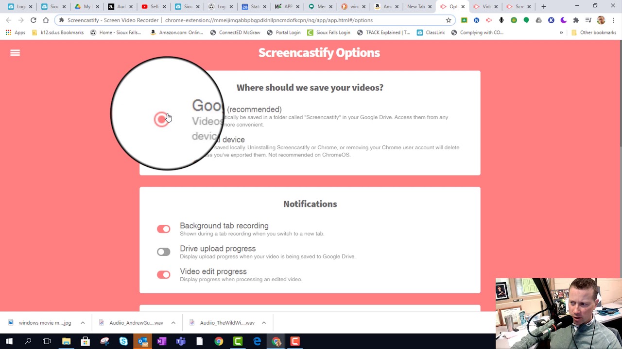The width and height of the screenshot is (622, 349).
Task: Go to Chrome home page icon
Action: click(x=46, y=20)
